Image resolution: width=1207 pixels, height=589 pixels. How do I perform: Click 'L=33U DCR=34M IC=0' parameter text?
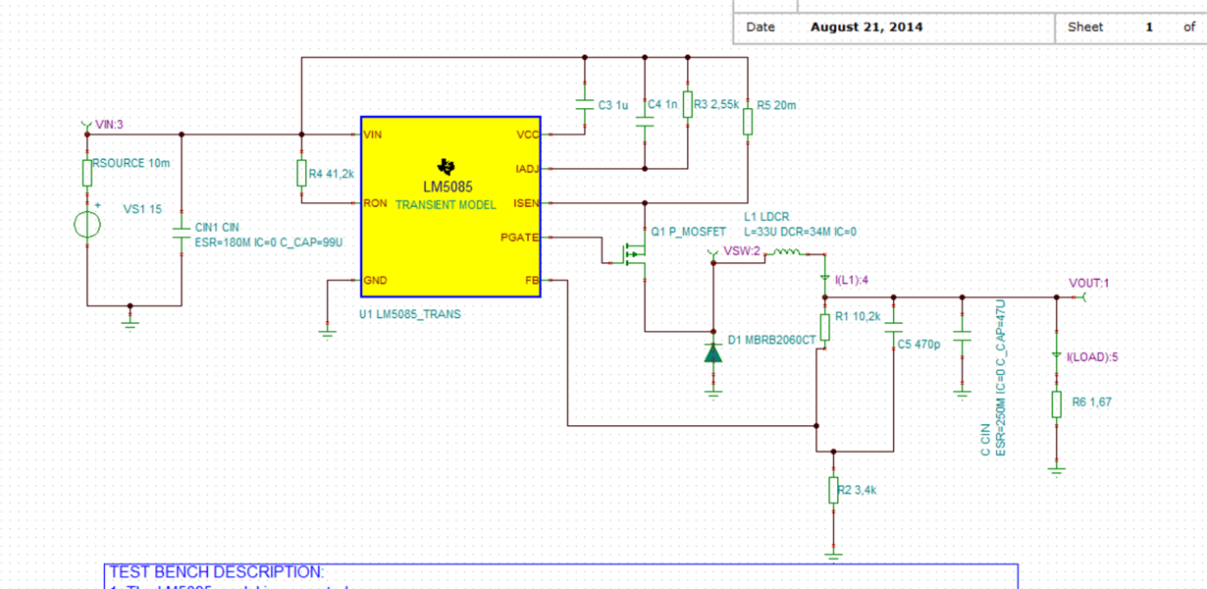click(801, 232)
